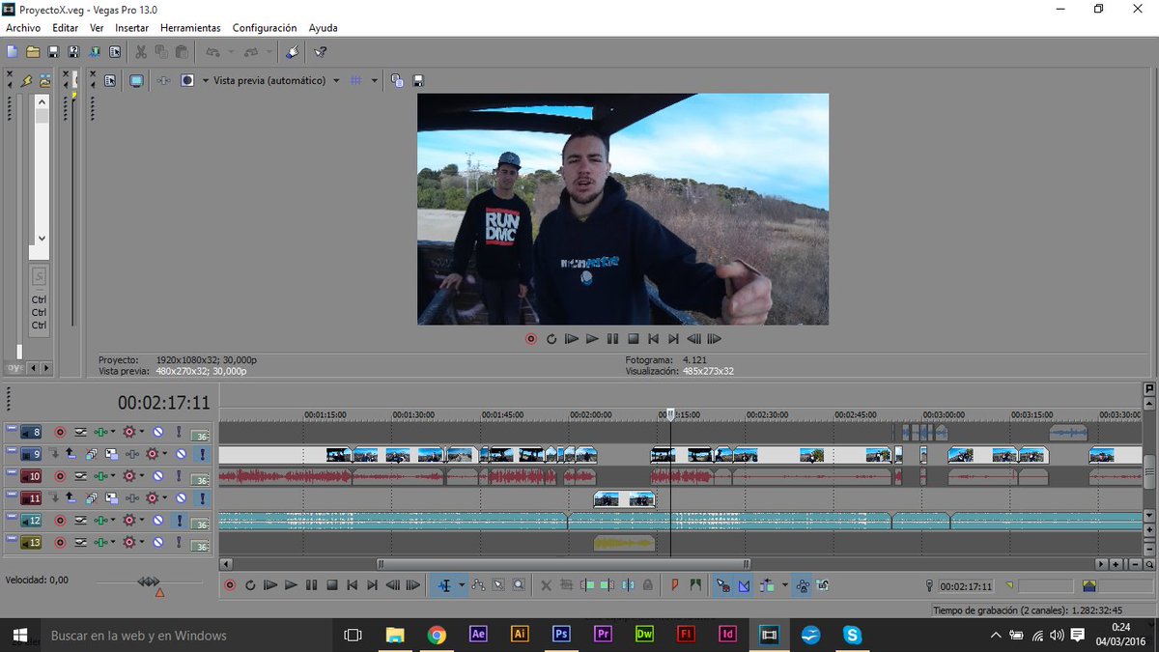Toggle loop playback in the preview transport
Screen dimensions: 1159x652
pos(551,339)
